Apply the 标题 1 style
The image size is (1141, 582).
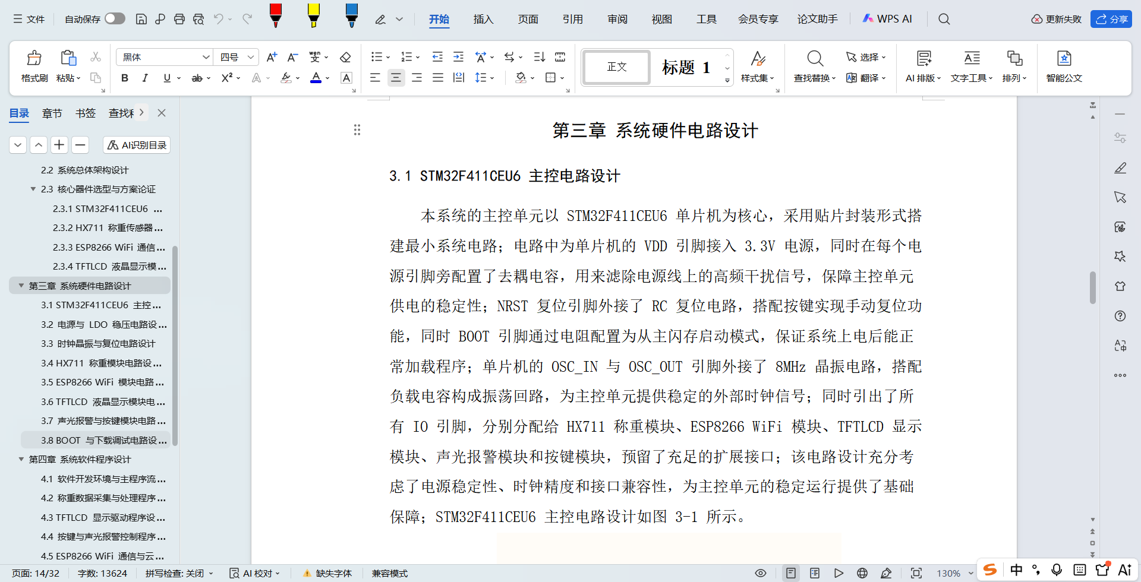686,67
